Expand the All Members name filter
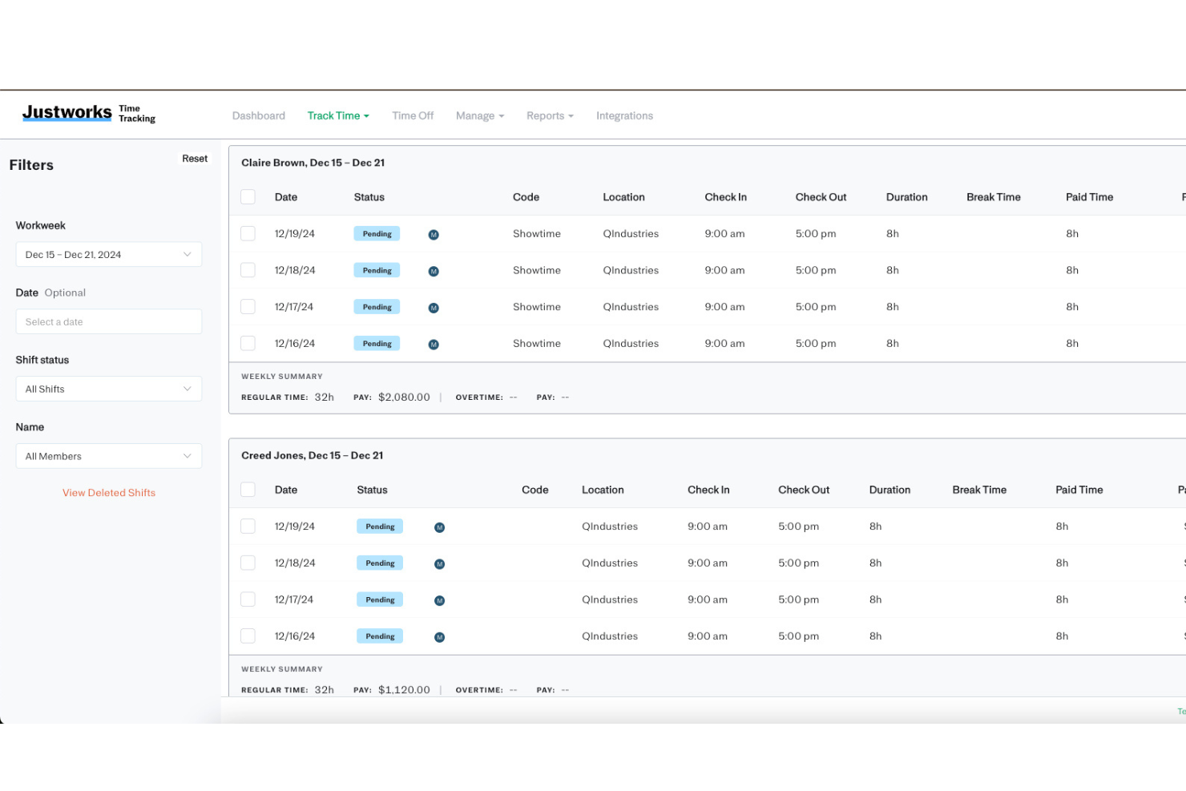The width and height of the screenshot is (1186, 791). (108, 456)
